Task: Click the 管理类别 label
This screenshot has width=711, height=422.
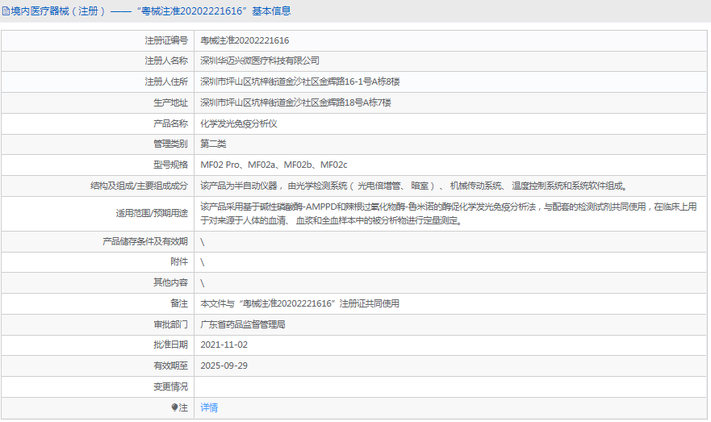Action: tap(170, 144)
